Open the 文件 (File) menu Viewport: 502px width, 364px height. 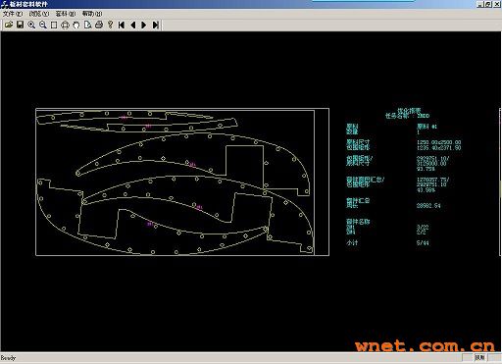(x=13, y=14)
